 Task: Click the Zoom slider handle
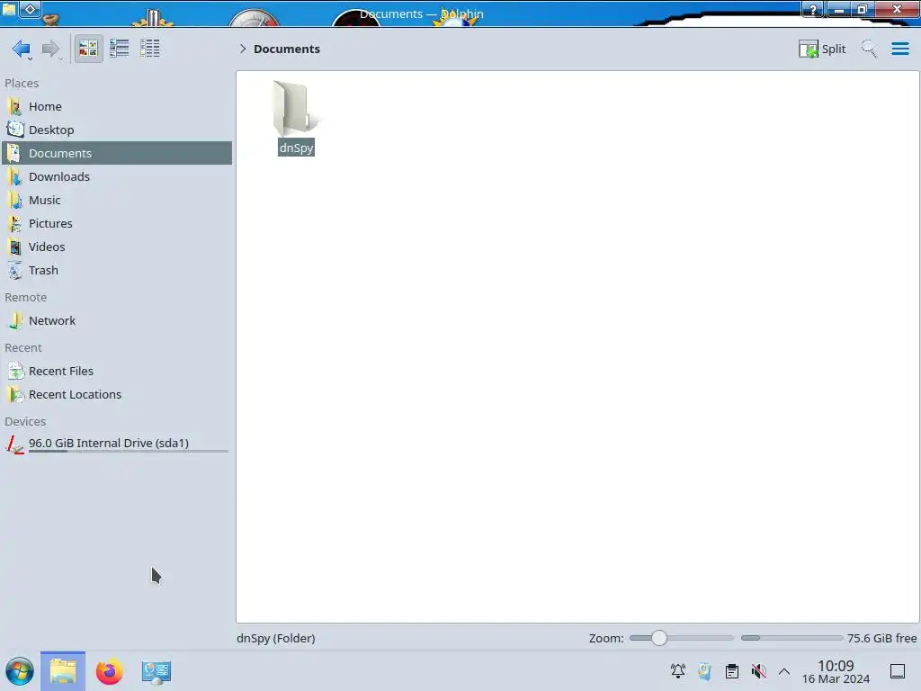659,638
